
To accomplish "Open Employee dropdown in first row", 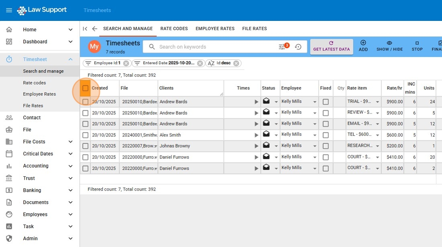I will tap(315, 102).
